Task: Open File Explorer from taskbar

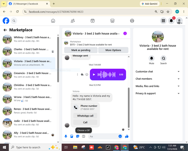Action: (x=75, y=147)
